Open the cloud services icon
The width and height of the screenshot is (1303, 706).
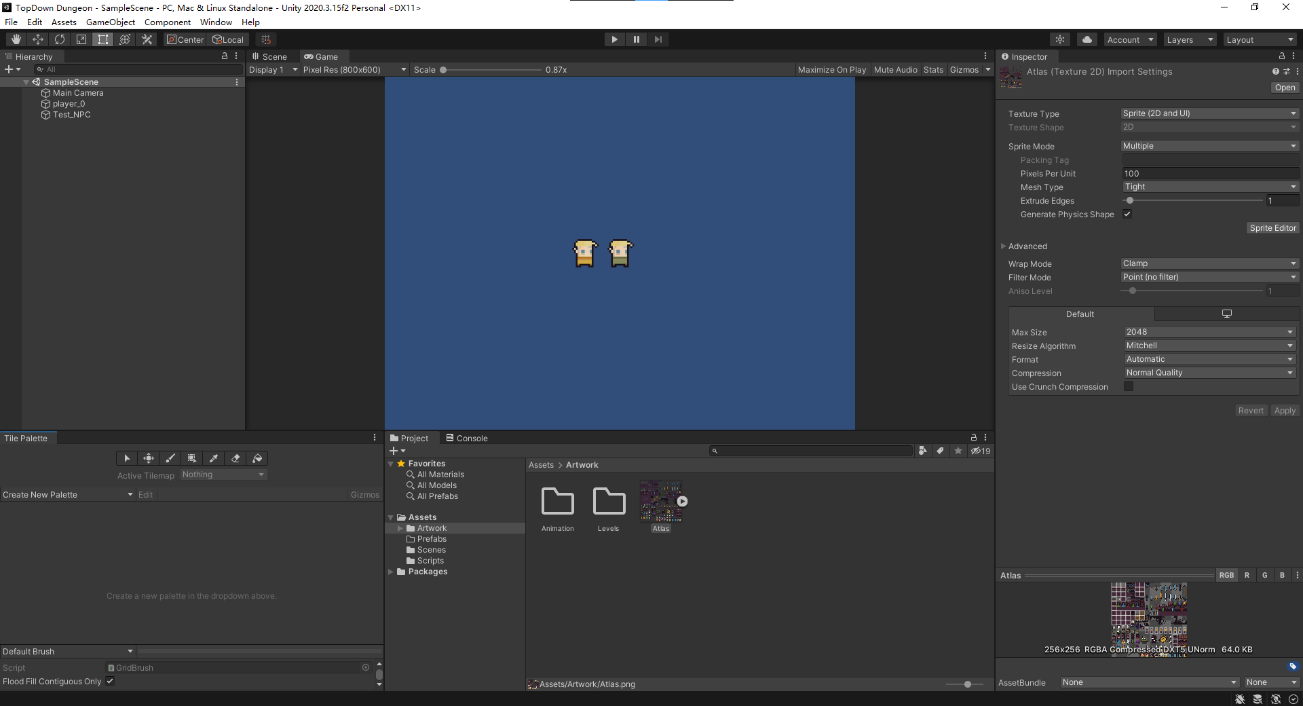1087,39
